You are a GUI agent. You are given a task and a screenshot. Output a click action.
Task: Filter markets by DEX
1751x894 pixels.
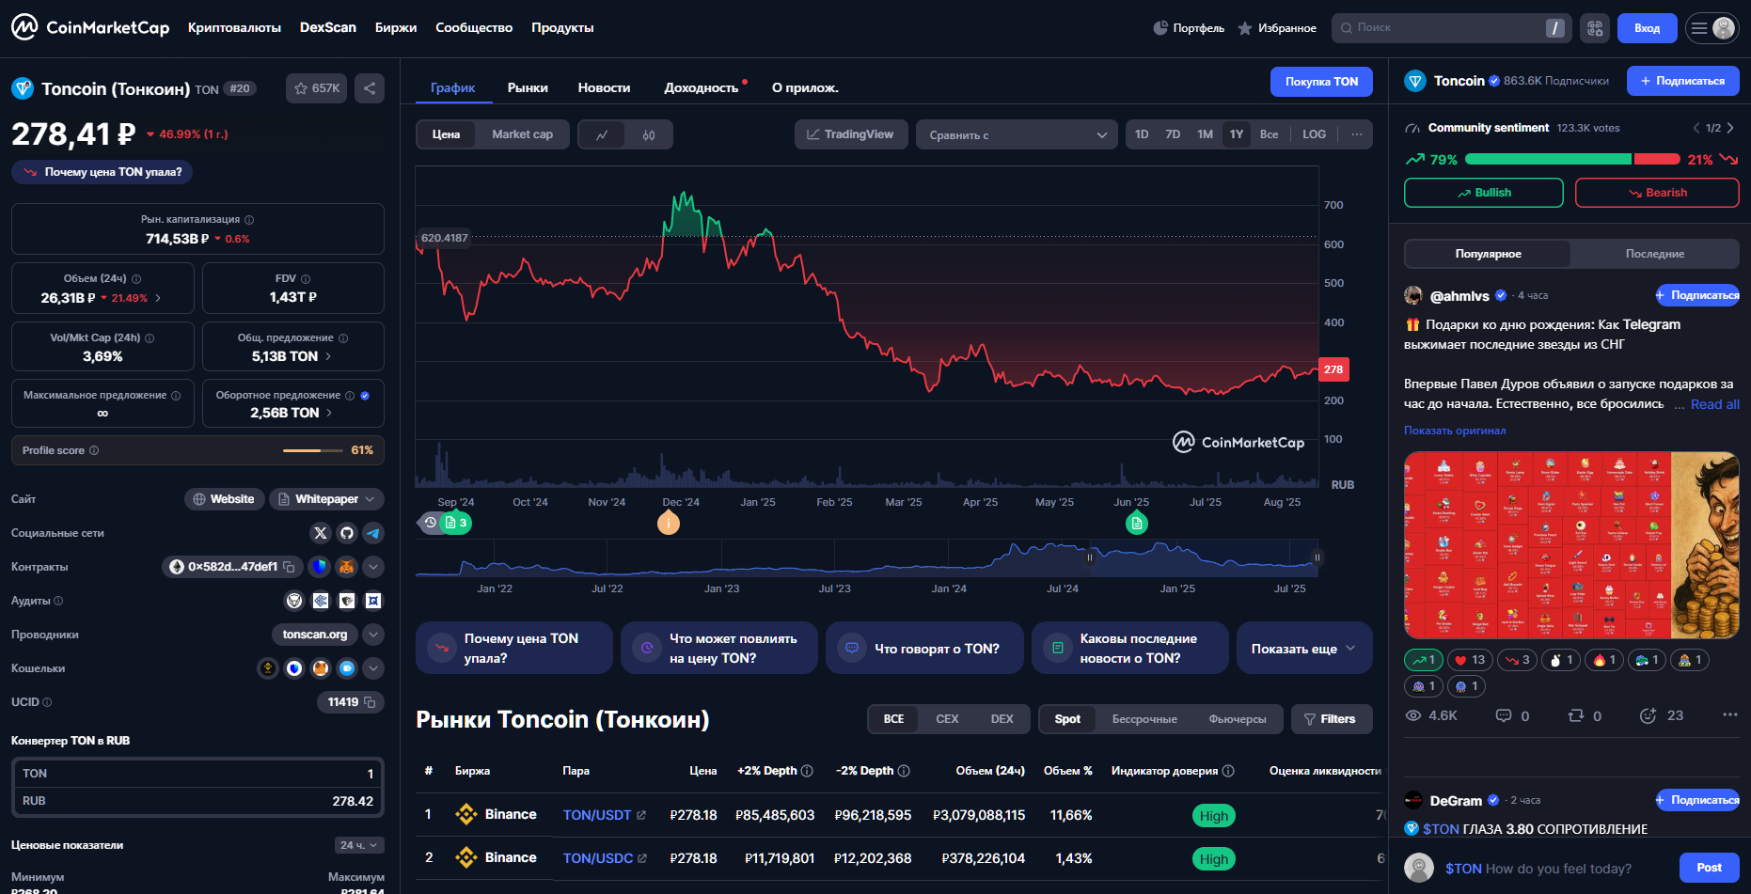pos(1002,719)
